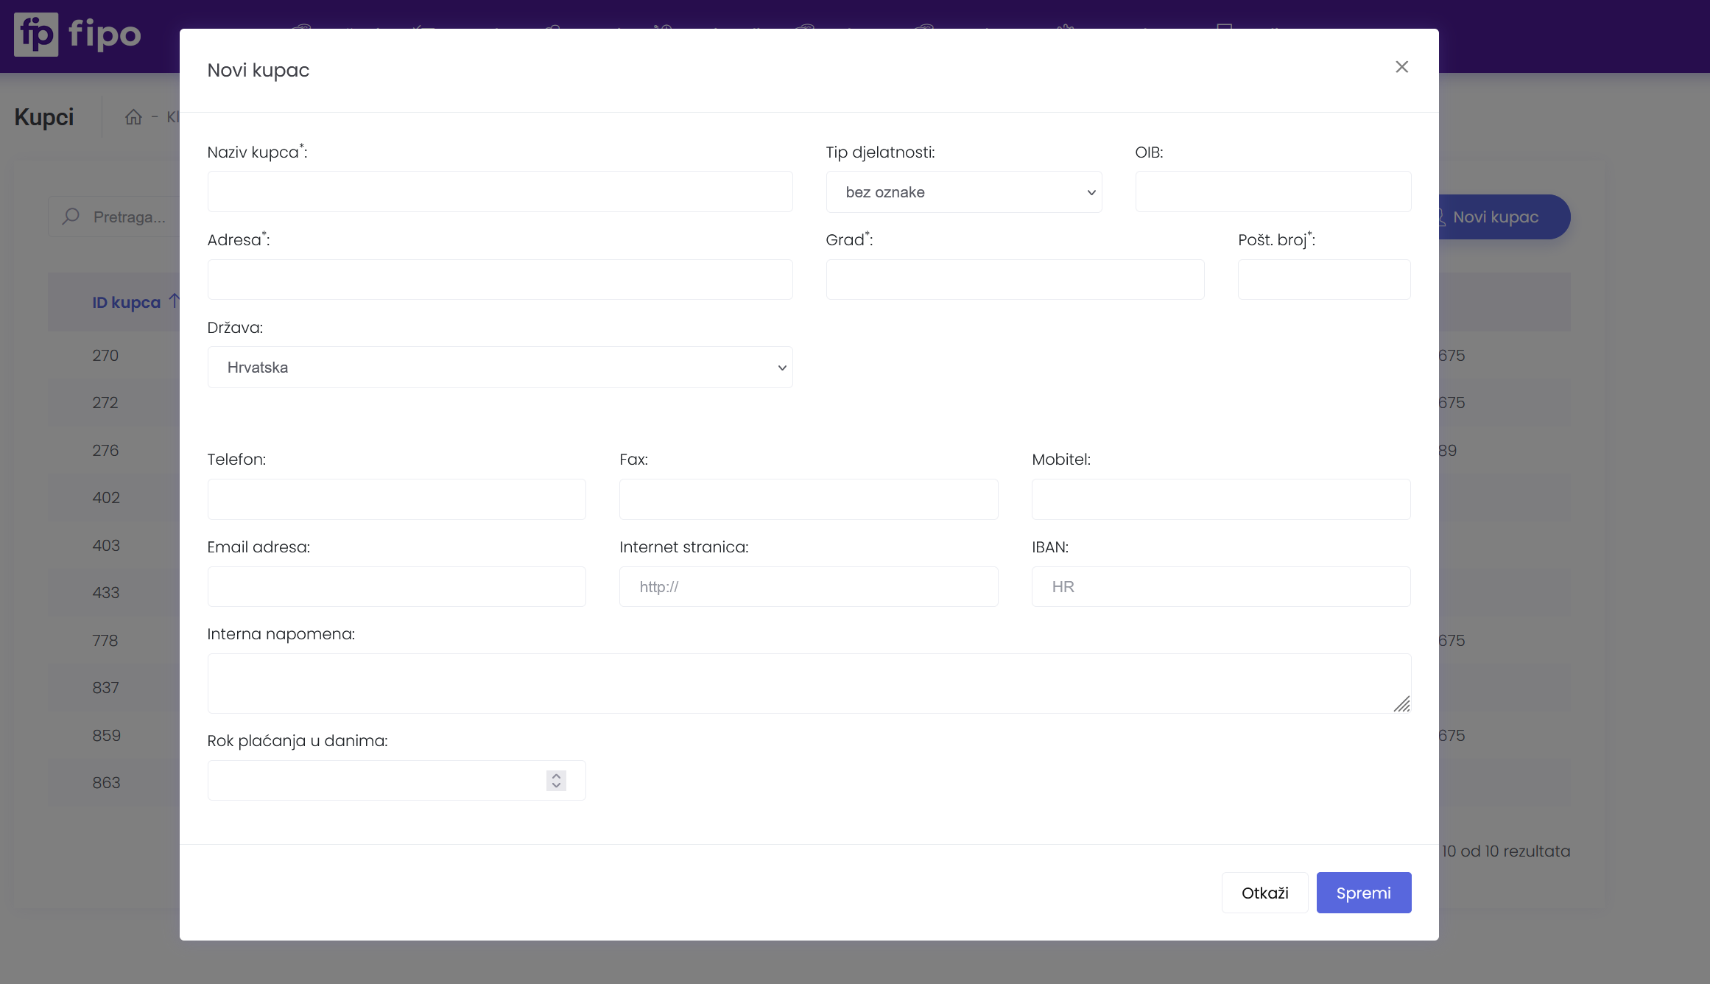Click the Spremi button
1710x984 pixels.
(1363, 893)
